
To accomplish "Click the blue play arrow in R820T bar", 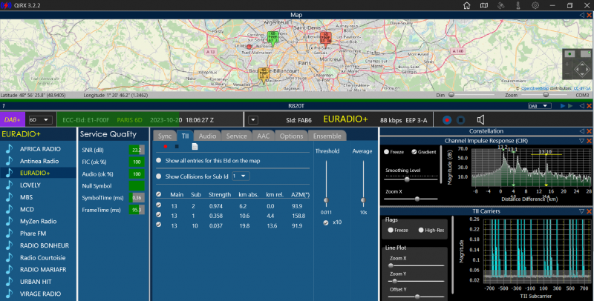I will click(x=563, y=106).
